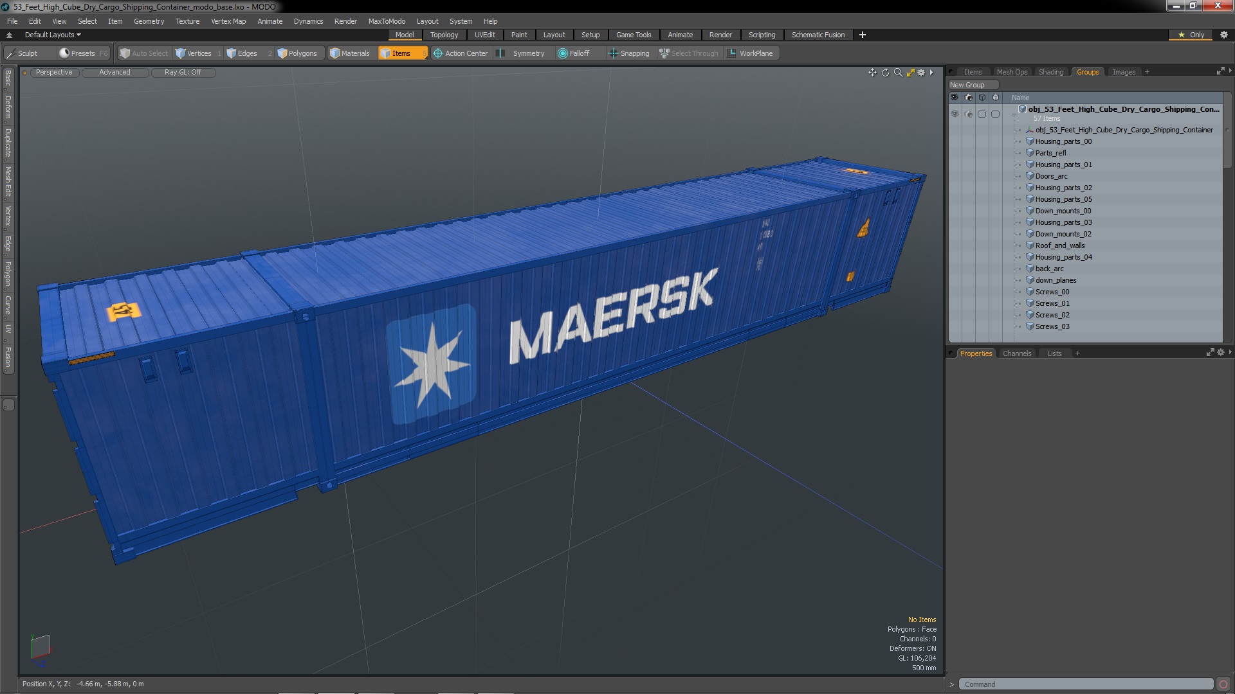This screenshot has width=1235, height=694.
Task: Open Presets browser
Action: pos(84,53)
